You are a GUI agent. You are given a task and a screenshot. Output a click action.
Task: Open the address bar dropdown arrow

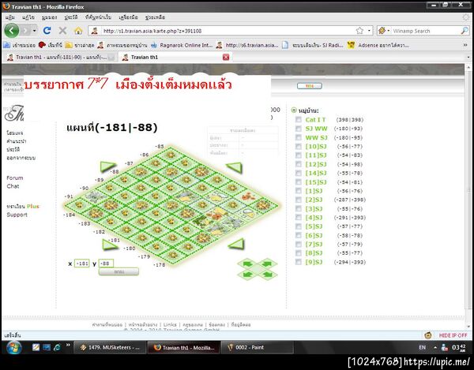click(369, 31)
